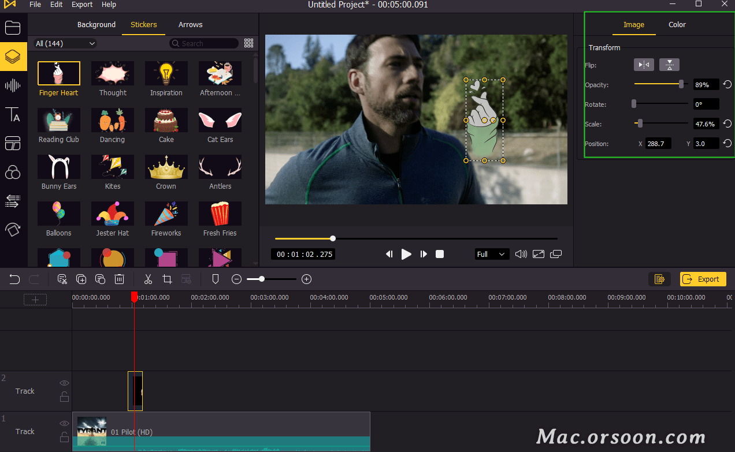Flip the sticker horizontally
The width and height of the screenshot is (735, 452).
tap(644, 65)
